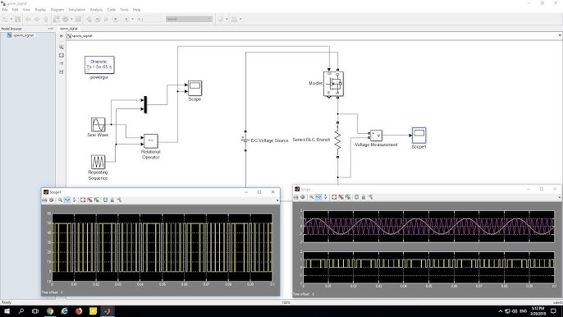Screen dimensions: 563x317
Task: Click zoom in icon on canvas sidebar
Action: tap(62, 47)
